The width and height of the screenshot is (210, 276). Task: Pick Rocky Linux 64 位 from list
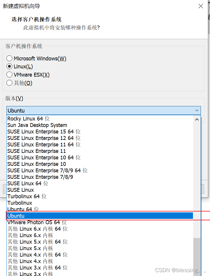[x=100, y=119]
